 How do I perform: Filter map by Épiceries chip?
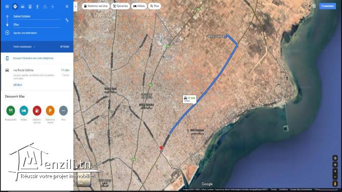click(120, 6)
